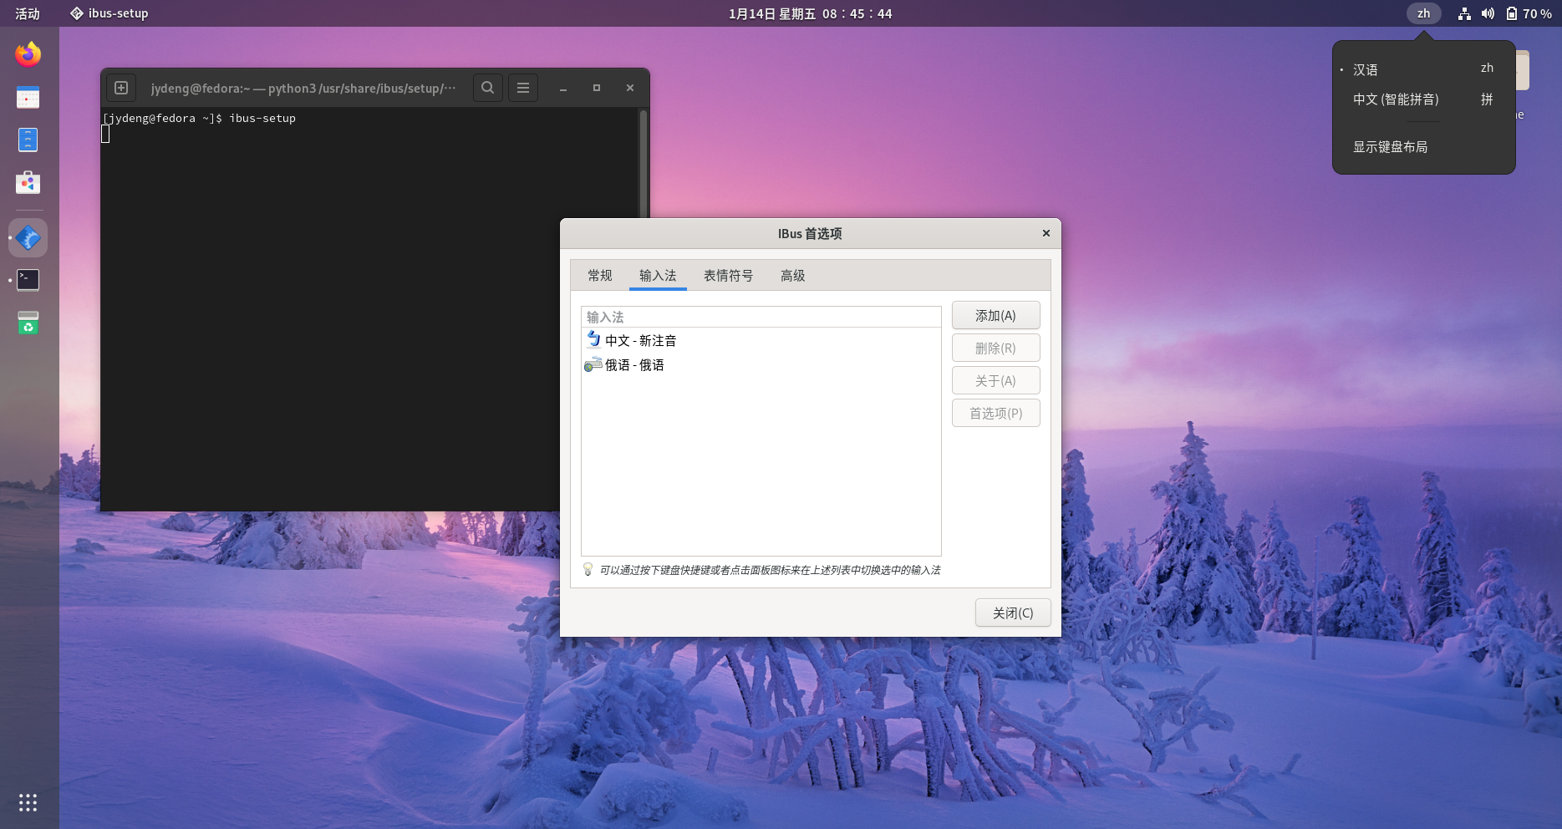Viewport: 1562px width, 829px height.
Task: Click the lightbulb hint icon in IBus preferences
Action: pyautogui.click(x=588, y=569)
